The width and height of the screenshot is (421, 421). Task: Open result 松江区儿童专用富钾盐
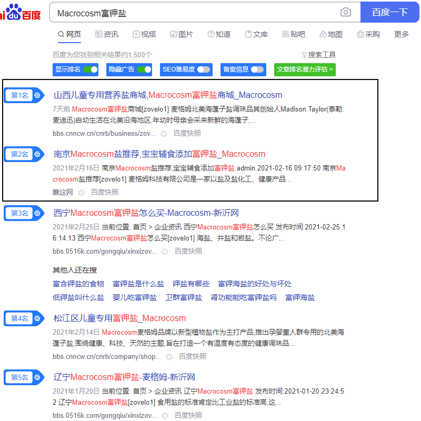point(119,318)
